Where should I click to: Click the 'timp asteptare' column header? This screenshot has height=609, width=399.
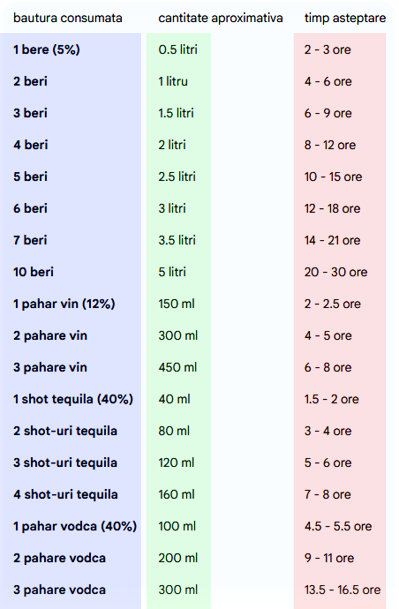pyautogui.click(x=345, y=18)
